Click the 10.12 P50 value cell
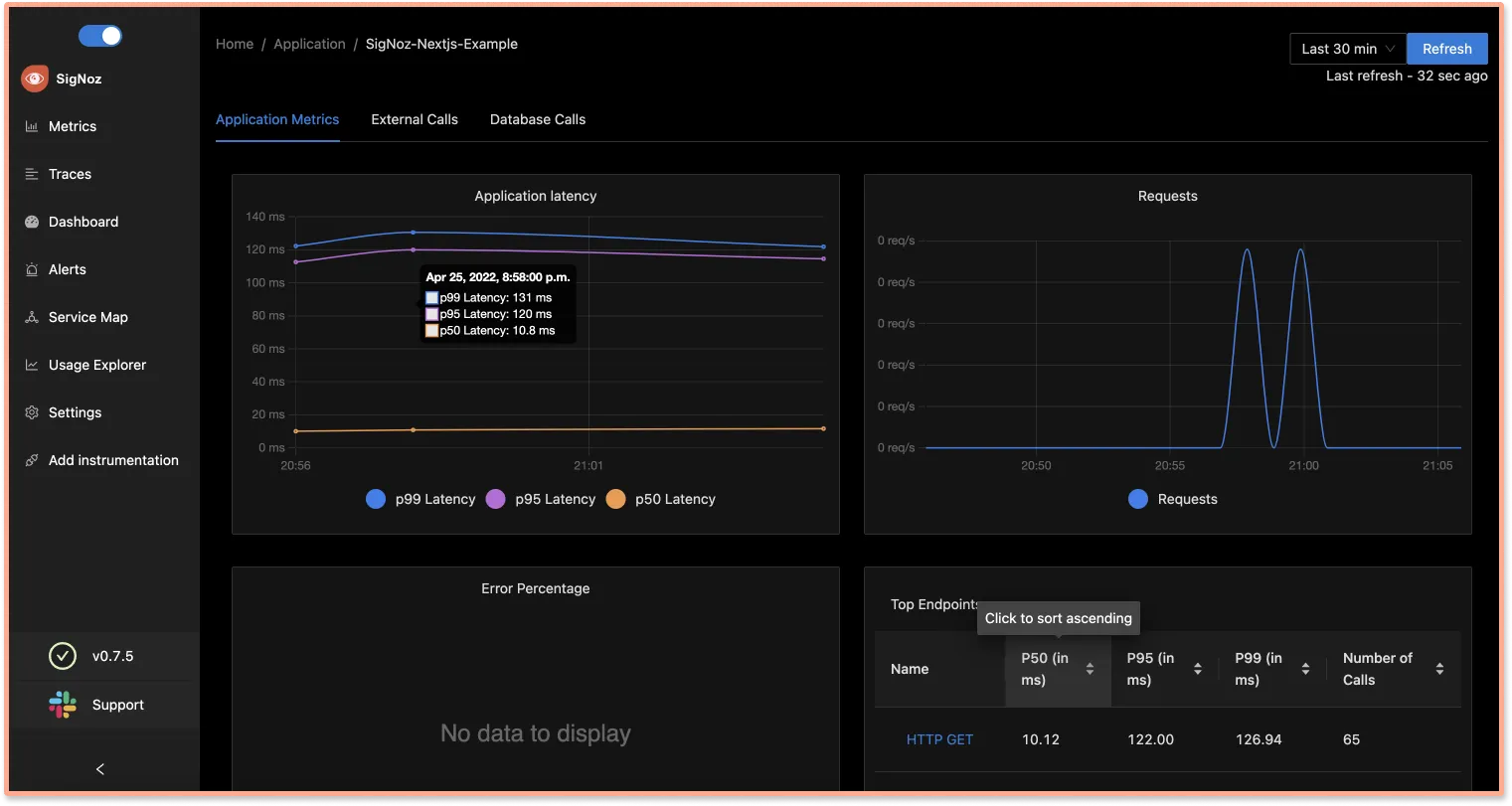1512x806 pixels. click(1041, 739)
